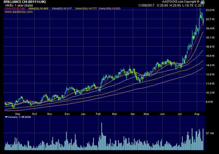
Task: Click the Jul month label
Action: (x=180, y=114)
